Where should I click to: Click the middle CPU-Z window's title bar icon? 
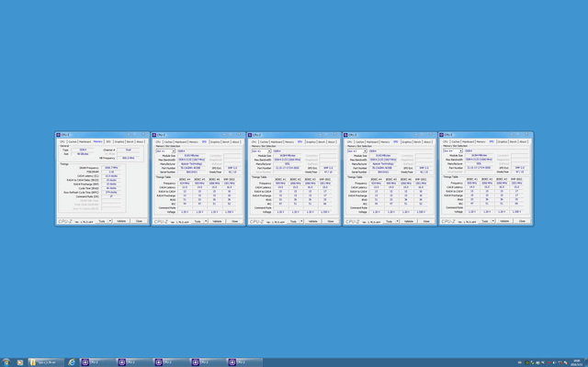click(251, 134)
